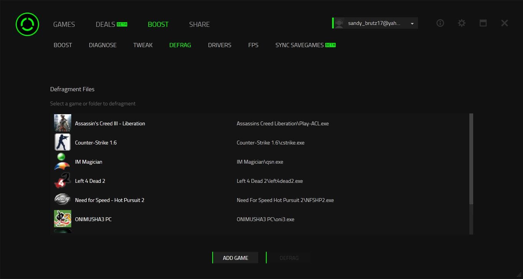Open the SHARE main tab
The height and width of the screenshot is (279, 523).
click(199, 24)
